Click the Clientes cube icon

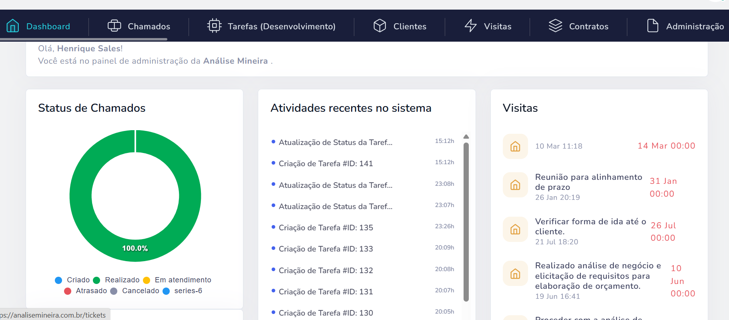[380, 26]
